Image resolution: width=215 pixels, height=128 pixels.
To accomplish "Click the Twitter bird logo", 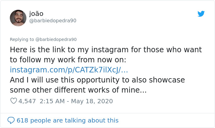I will pyautogui.click(x=201, y=14).
